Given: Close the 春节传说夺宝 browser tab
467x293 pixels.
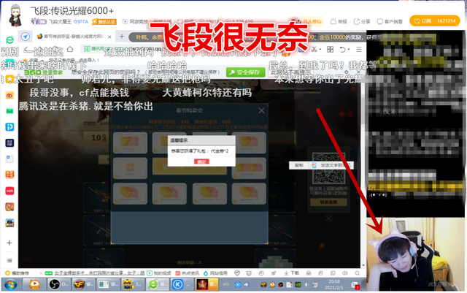Looking at the screenshot, I should point(109,37).
